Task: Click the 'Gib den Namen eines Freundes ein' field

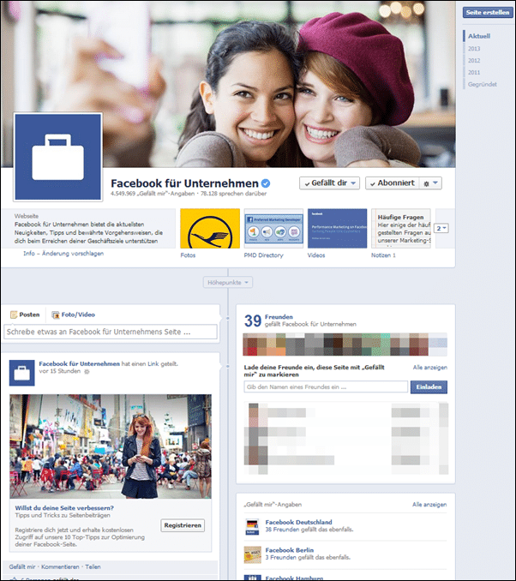Action: pos(326,386)
